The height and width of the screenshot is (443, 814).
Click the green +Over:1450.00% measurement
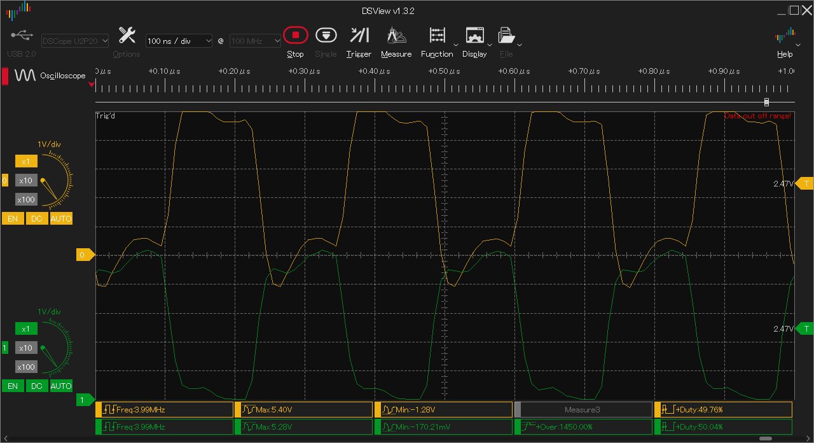coord(583,426)
